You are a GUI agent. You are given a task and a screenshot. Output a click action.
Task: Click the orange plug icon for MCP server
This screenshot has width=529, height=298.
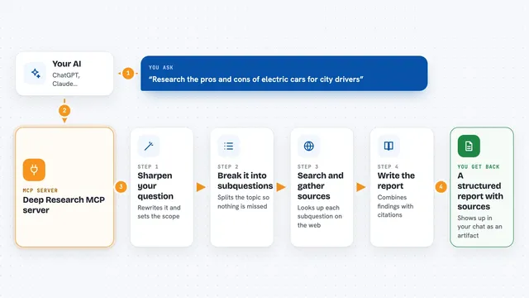click(x=34, y=170)
